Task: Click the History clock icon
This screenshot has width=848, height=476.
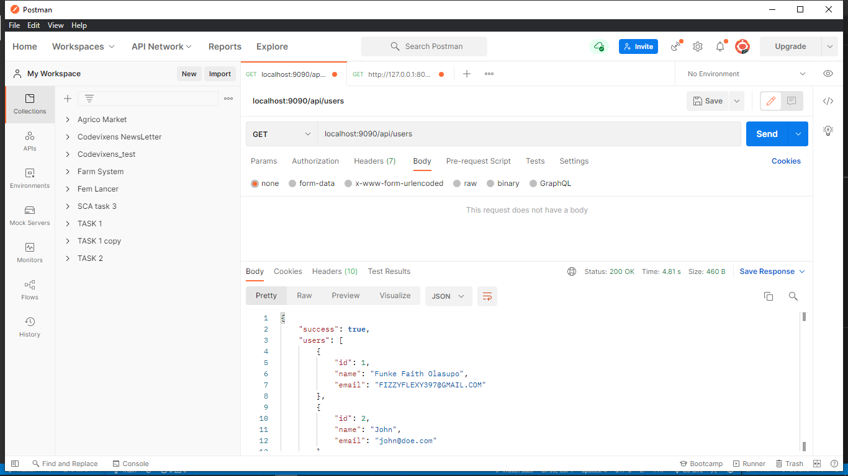Action: (x=30, y=322)
